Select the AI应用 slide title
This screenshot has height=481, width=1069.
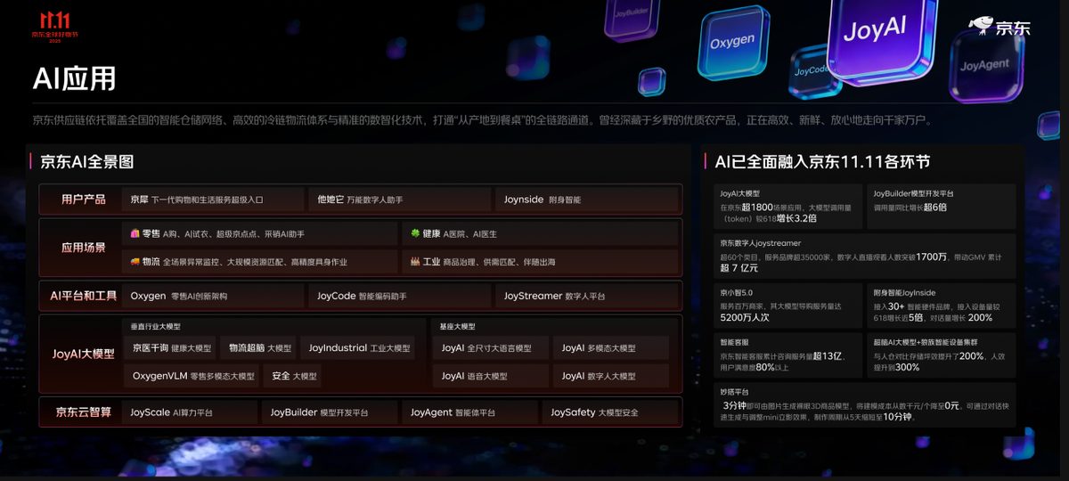tap(74, 78)
